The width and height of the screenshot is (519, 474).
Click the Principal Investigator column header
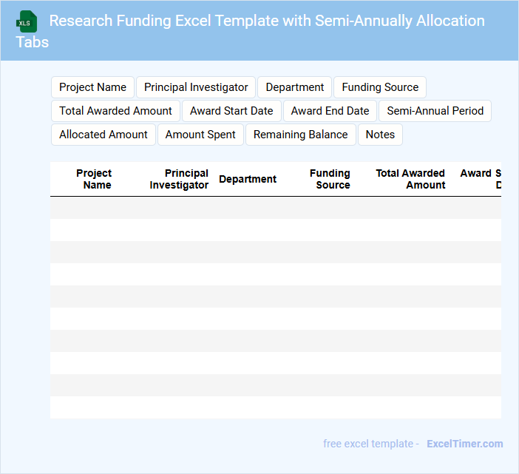click(179, 179)
